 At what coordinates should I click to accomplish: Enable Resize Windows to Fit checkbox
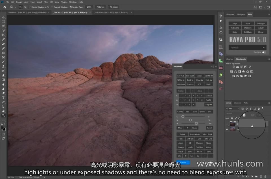[x=30, y=7]
